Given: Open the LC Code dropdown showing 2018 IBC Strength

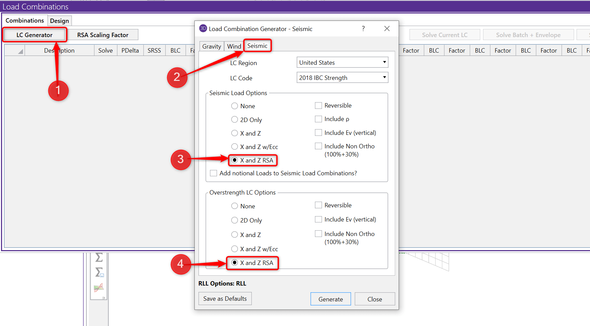Looking at the screenshot, I should [x=342, y=78].
